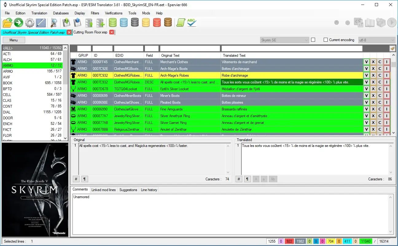The image size is (398, 246).
Task: Click the yellow 704 status counter
Action: pos(331,241)
